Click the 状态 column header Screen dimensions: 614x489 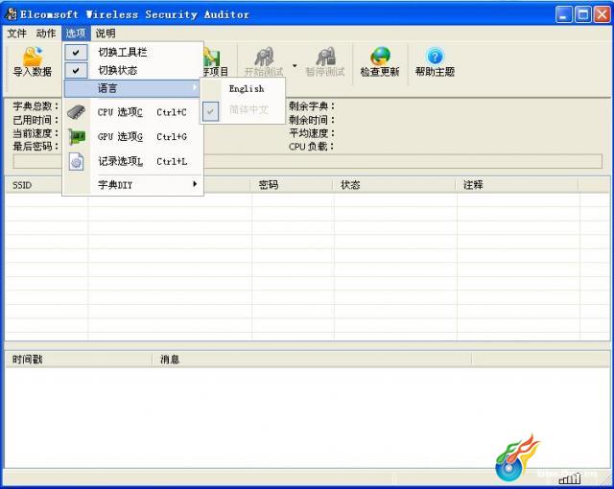tap(394, 185)
